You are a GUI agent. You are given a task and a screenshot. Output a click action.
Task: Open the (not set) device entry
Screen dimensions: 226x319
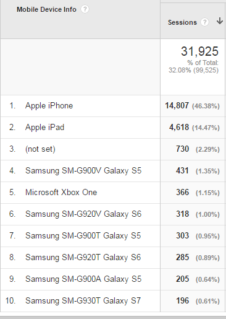click(x=40, y=149)
